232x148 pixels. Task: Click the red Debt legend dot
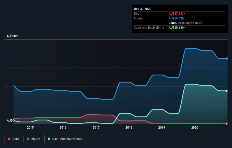click(x=9, y=139)
